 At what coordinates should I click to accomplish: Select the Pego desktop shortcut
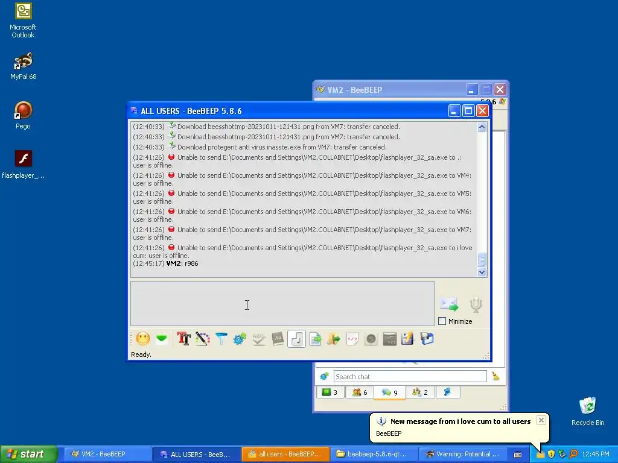[x=23, y=115]
